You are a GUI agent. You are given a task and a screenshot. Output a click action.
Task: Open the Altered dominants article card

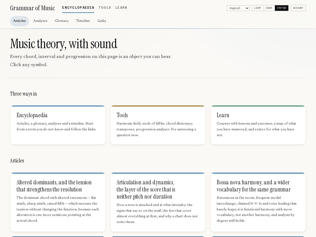point(58,202)
